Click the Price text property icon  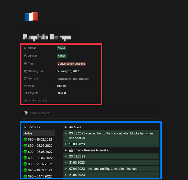coord(26,86)
